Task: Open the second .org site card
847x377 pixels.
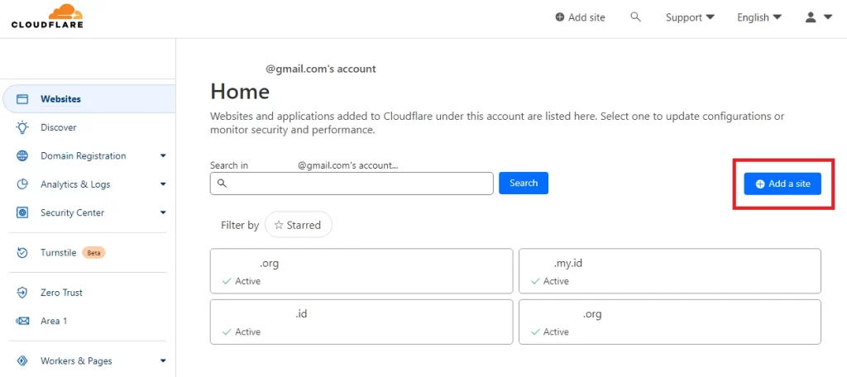Action: pyautogui.click(x=670, y=322)
